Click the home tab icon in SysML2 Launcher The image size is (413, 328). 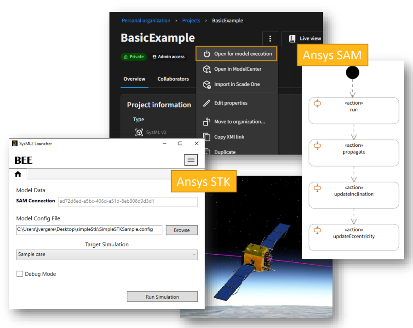(18, 174)
